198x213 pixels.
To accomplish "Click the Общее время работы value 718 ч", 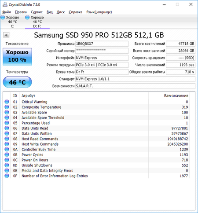I will click(x=180, y=72).
